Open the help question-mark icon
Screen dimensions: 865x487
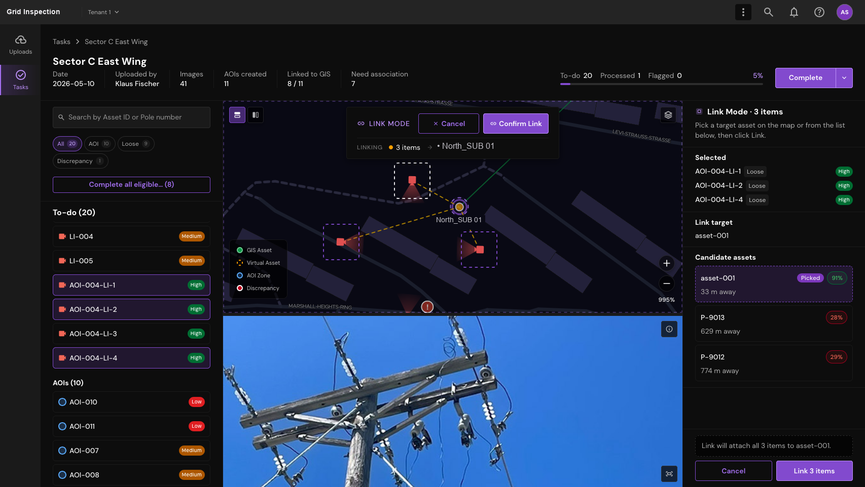[x=819, y=12]
